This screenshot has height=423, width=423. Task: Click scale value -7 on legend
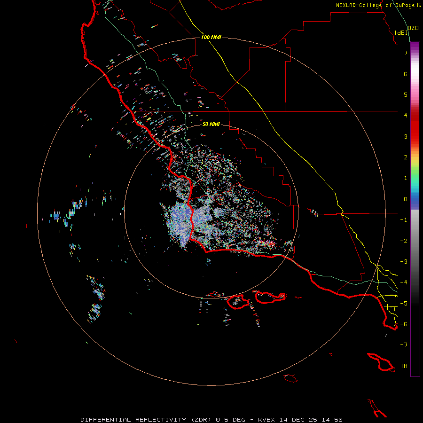[404, 345]
